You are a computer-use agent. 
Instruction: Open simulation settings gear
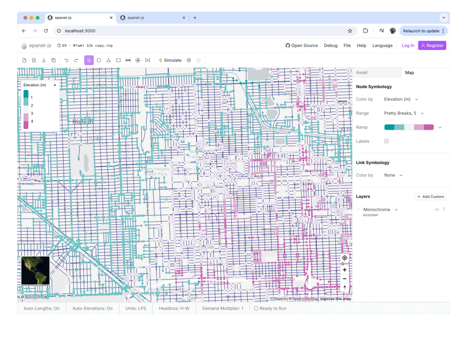tap(189, 60)
